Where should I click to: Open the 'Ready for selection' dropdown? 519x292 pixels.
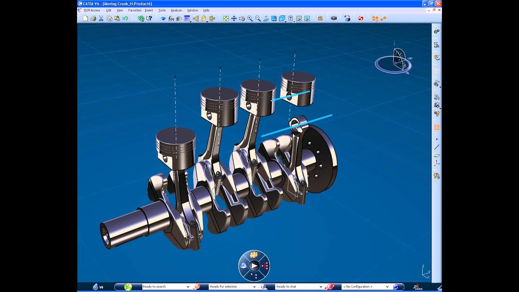click(x=233, y=287)
